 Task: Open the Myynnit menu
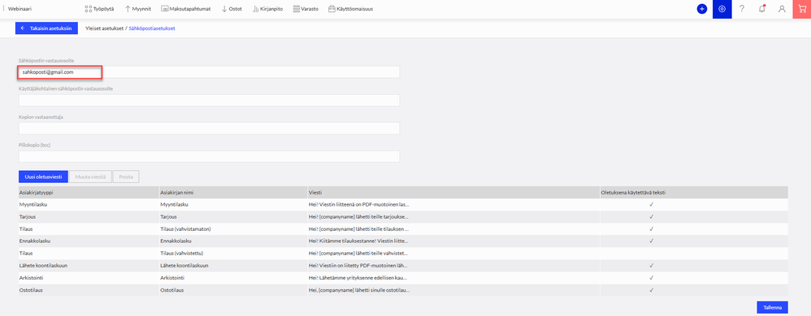(x=137, y=9)
